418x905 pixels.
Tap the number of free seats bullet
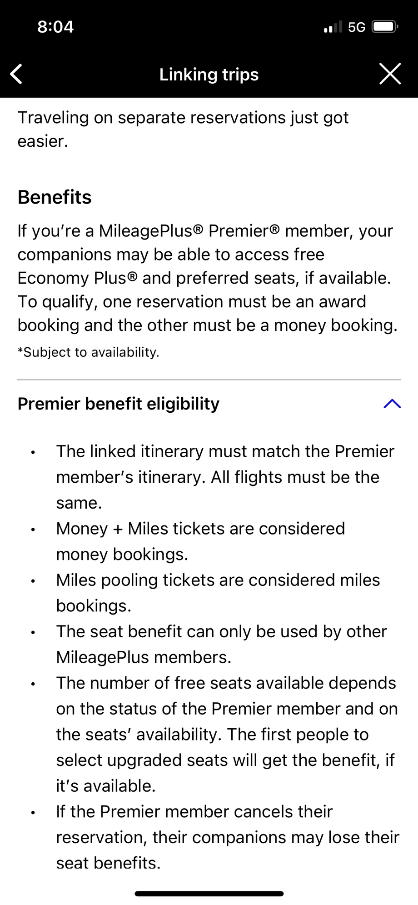tap(226, 734)
